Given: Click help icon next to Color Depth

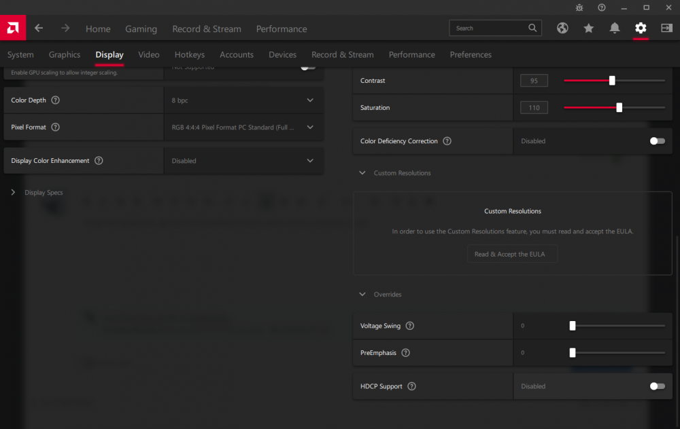Looking at the screenshot, I should coord(56,100).
